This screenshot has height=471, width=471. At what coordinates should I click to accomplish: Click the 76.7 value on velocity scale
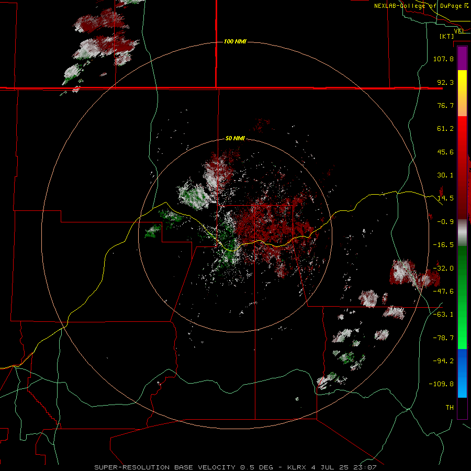pyautogui.click(x=445, y=105)
